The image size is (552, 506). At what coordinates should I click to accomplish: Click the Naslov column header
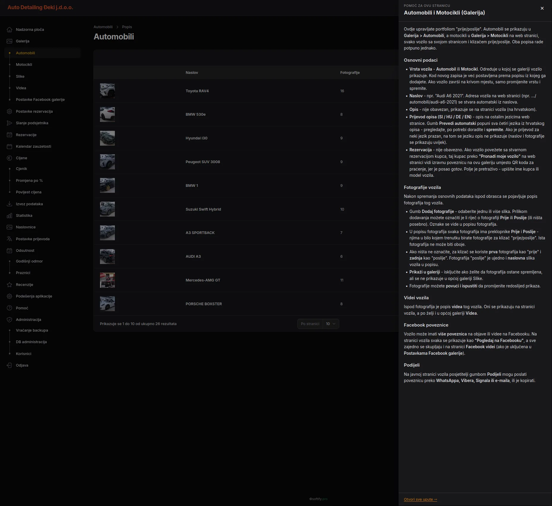[192, 73]
